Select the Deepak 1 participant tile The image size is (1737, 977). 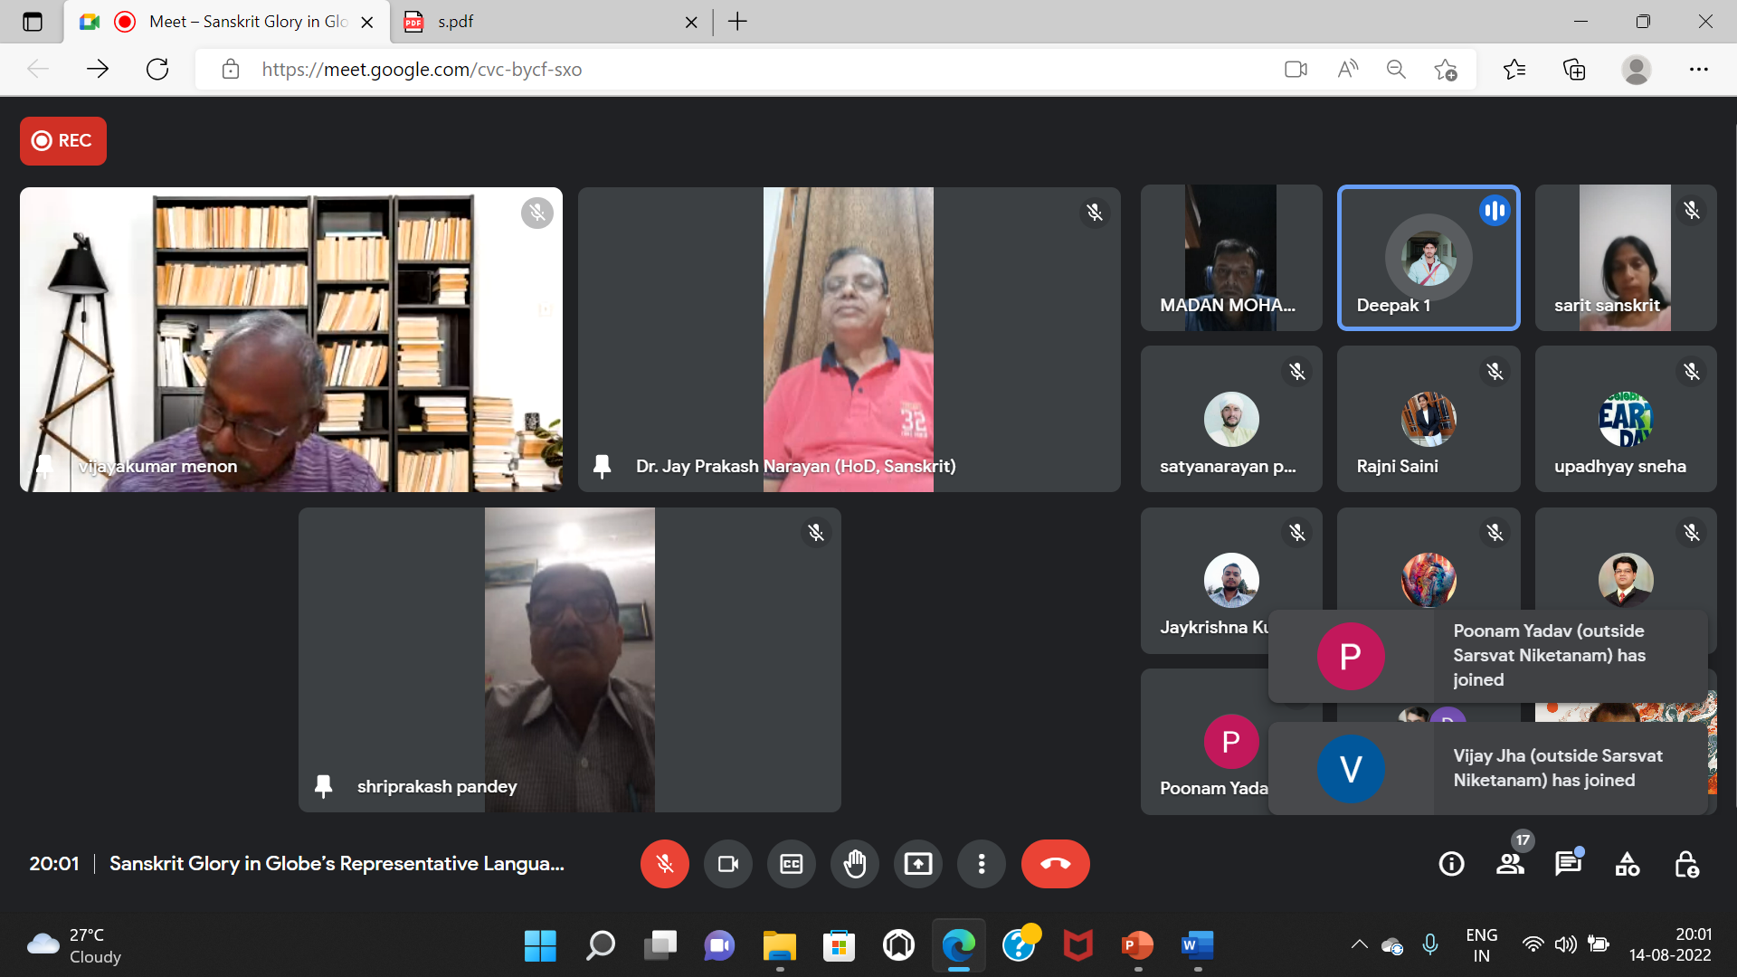1428,258
